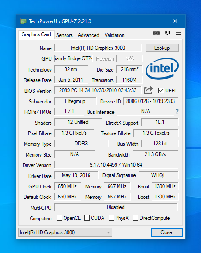Click the BIOS export share icon
201x253 pixels.
click(148, 90)
